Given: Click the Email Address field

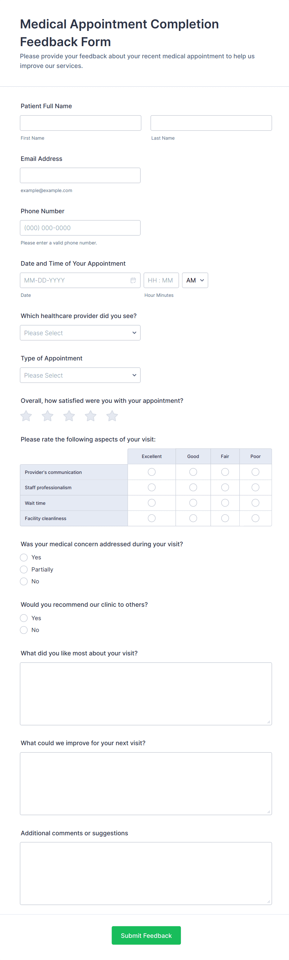Looking at the screenshot, I should tap(80, 176).
